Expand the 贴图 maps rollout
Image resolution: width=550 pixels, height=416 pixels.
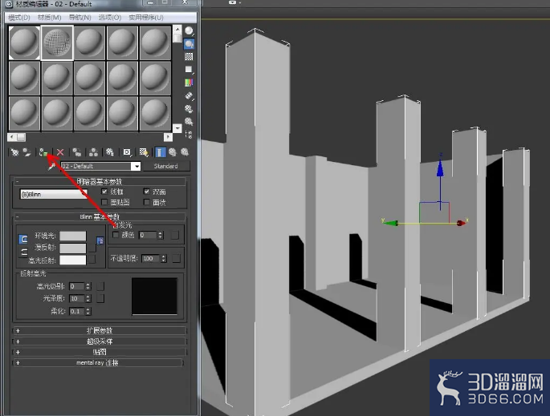click(x=100, y=352)
